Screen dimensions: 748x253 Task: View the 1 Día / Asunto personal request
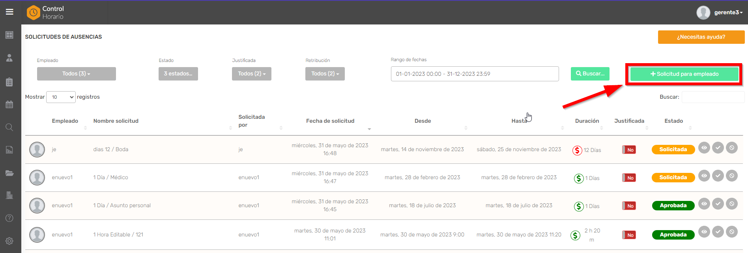tap(704, 204)
